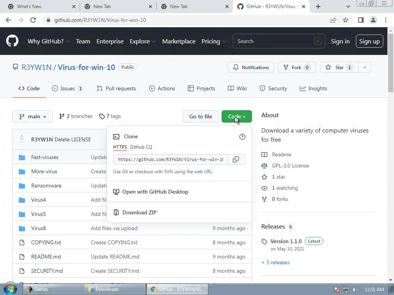This screenshot has width=394, height=295.
Task: Open the Issues tab
Action: 67,88
